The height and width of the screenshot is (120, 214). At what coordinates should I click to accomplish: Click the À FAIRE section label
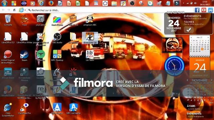191,106
